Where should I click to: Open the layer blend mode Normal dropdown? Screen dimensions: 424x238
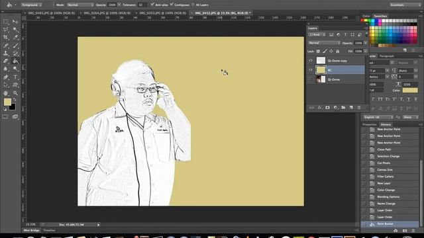(x=324, y=43)
